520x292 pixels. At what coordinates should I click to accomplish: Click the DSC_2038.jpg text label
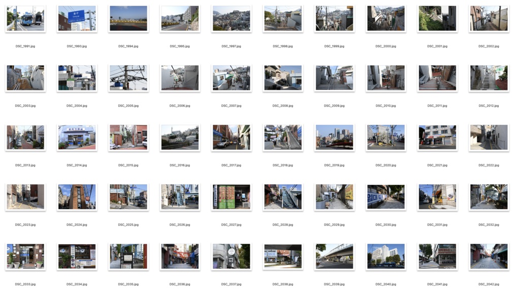point(283,284)
